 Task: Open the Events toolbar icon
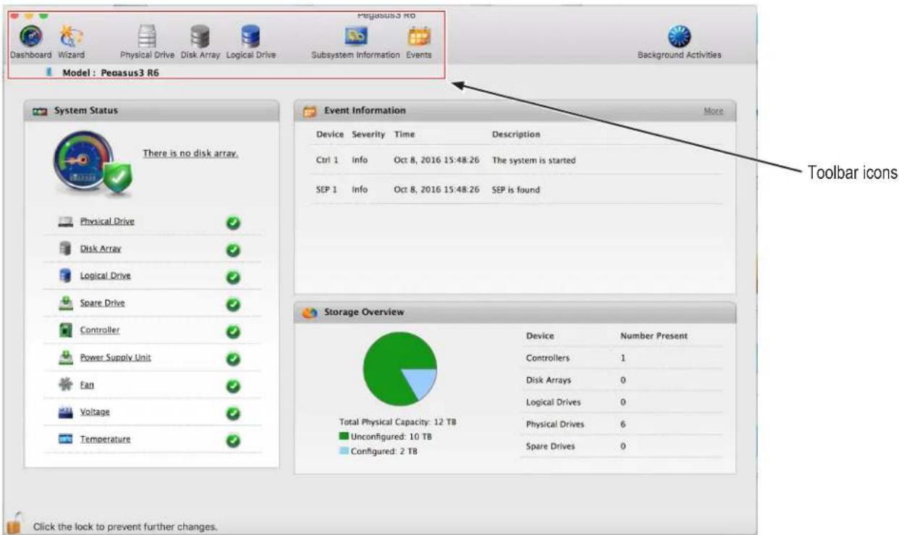pyautogui.click(x=419, y=36)
